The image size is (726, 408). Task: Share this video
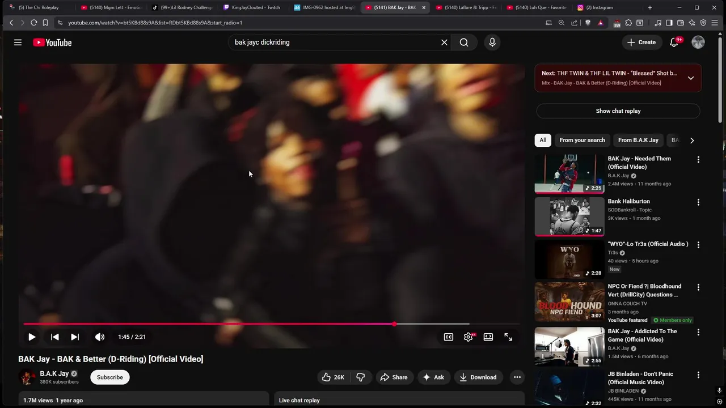(x=394, y=377)
